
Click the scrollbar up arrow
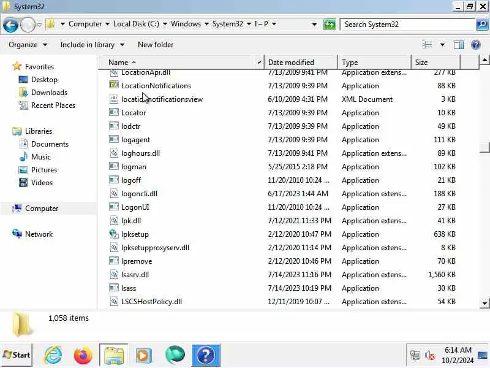point(484,59)
